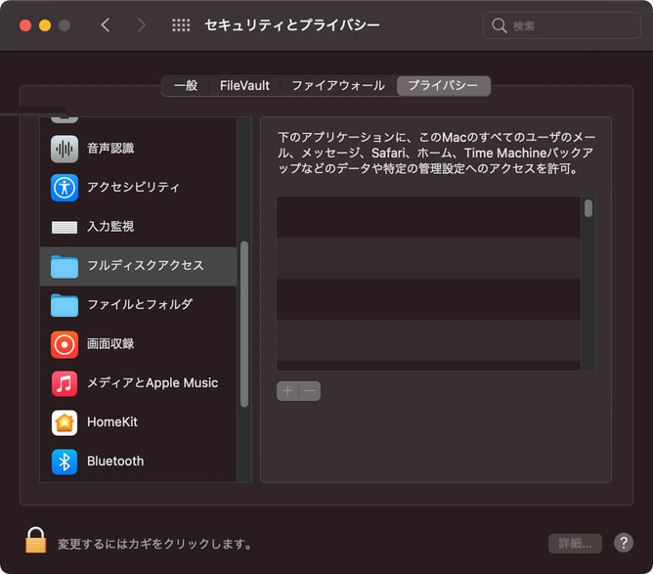Select アクセシビリティ label in the list

[x=133, y=188]
